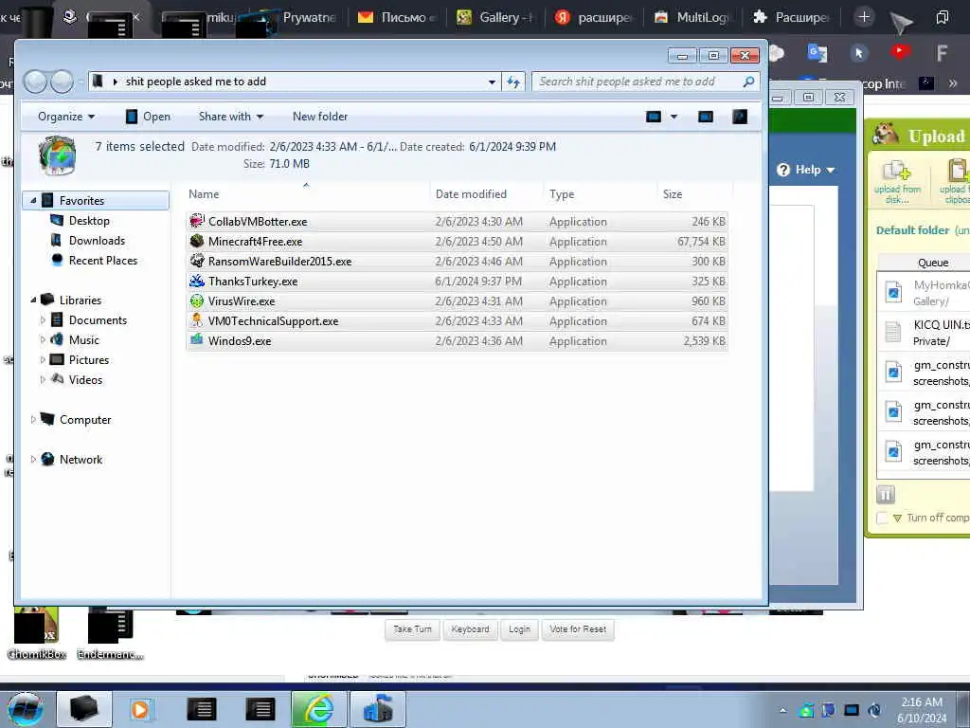Pause the upload queue button
This screenshot has width=970, height=728.
pos(886,495)
